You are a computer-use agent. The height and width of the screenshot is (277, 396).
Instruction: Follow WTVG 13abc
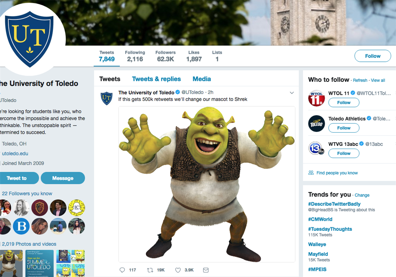[x=344, y=153]
